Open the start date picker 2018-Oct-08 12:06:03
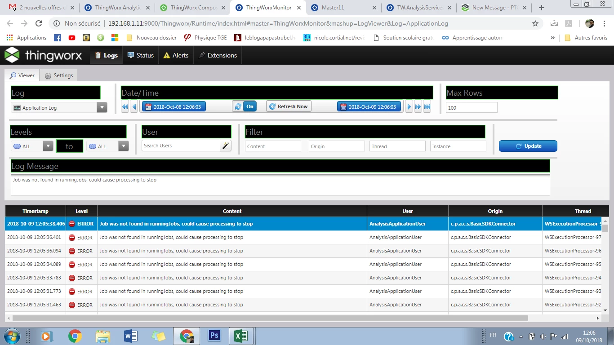 tap(174, 106)
